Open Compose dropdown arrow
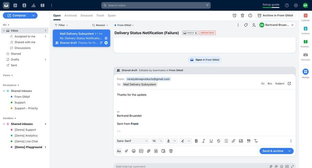This screenshot has width=312, height=168. [33, 15]
